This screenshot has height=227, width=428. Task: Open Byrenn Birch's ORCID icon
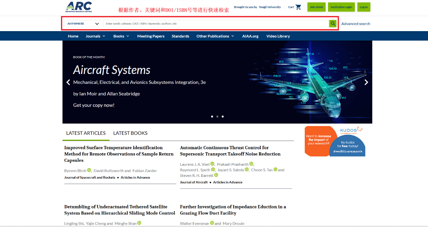[89, 170]
